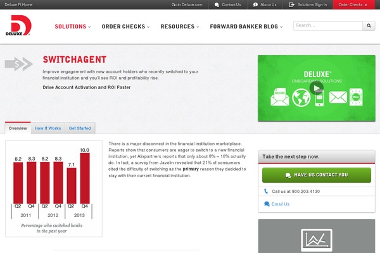Expand the Resources menu
The height and width of the screenshot is (253, 380).
pos(180,27)
